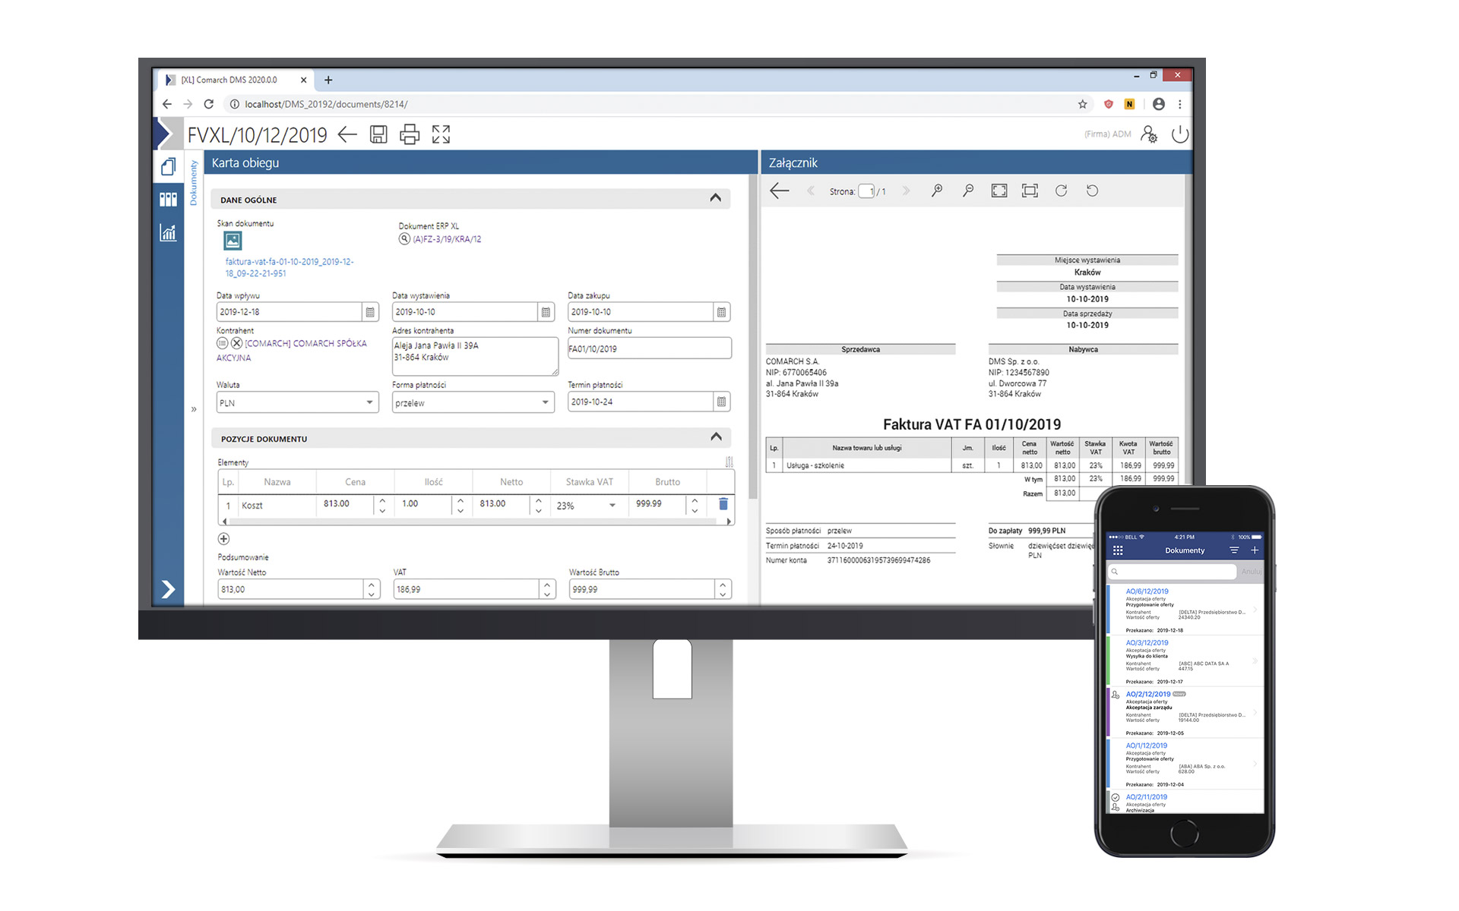Fit attachment to full page

999,191
